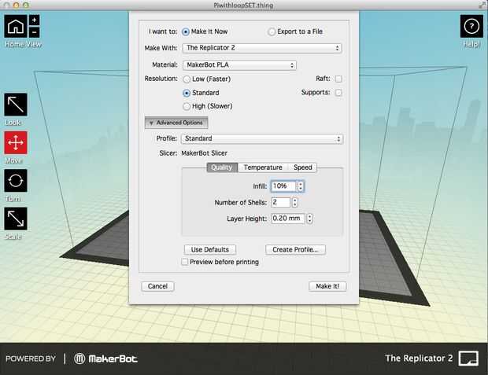Click the Number of Shells field
488x375 pixels.
click(281, 202)
